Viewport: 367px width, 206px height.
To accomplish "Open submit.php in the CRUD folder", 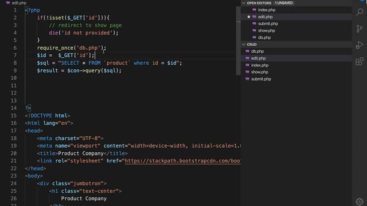I will pos(261,79).
